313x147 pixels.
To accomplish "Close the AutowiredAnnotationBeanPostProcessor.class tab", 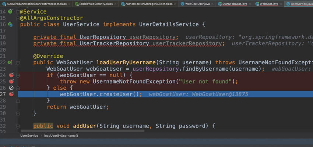I will [69, 4].
